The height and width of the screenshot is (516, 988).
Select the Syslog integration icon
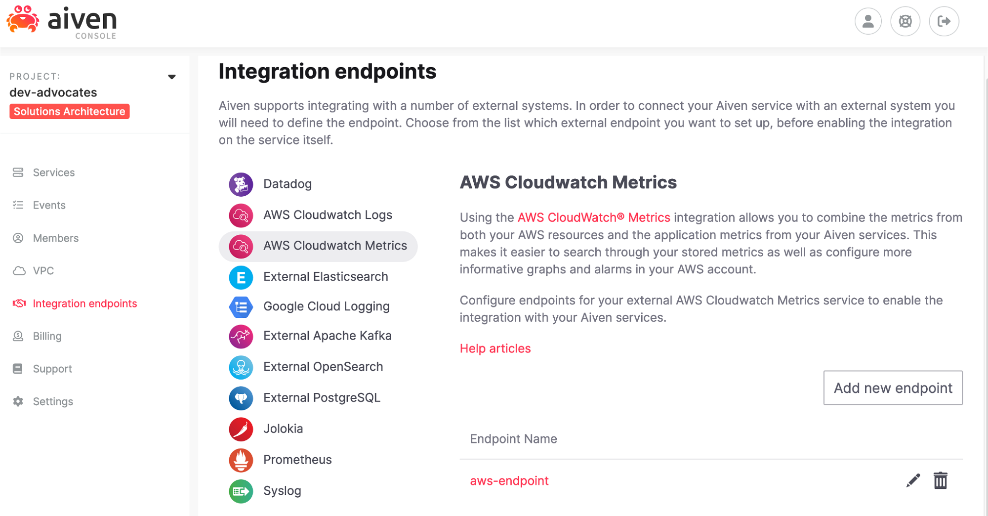pyautogui.click(x=241, y=491)
